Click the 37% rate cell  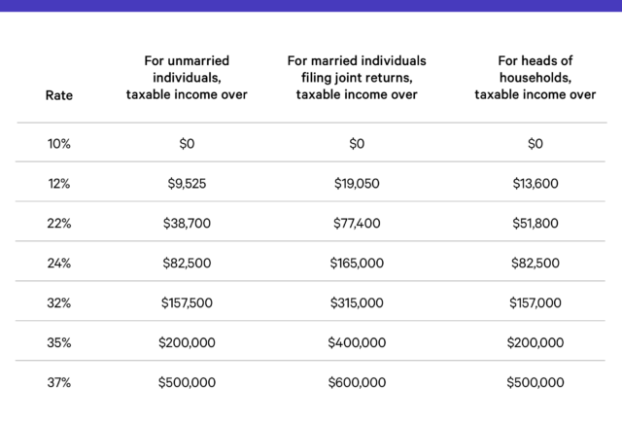click(58, 383)
